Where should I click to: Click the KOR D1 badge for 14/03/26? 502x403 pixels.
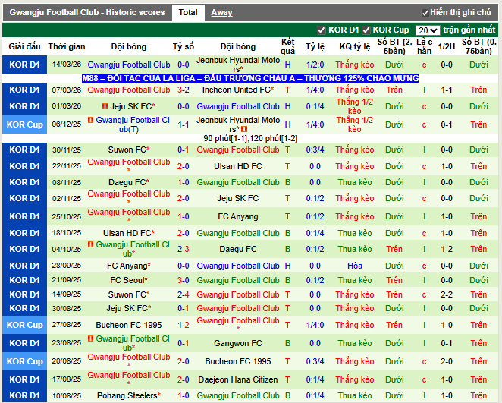coord(24,65)
